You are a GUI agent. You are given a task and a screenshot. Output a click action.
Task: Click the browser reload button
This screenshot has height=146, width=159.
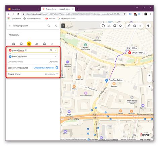point(18,14)
